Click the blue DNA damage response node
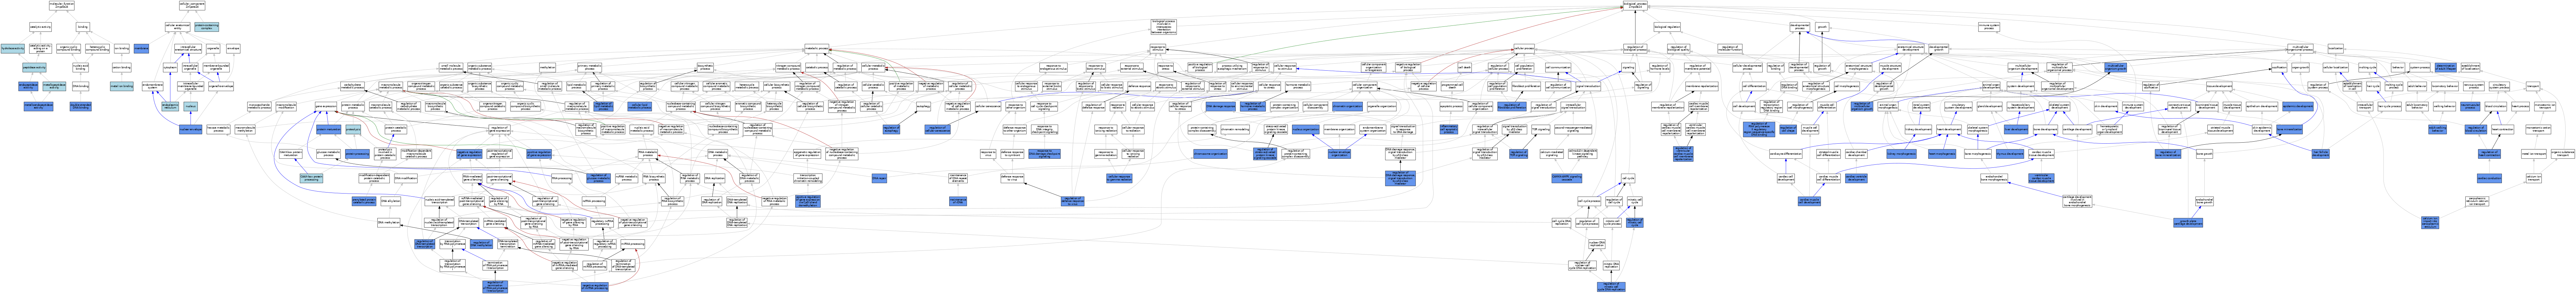 pyautogui.click(x=1221, y=106)
